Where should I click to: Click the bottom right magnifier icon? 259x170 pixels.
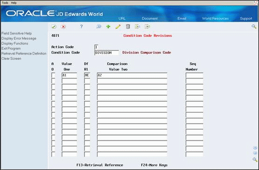coord(255,160)
